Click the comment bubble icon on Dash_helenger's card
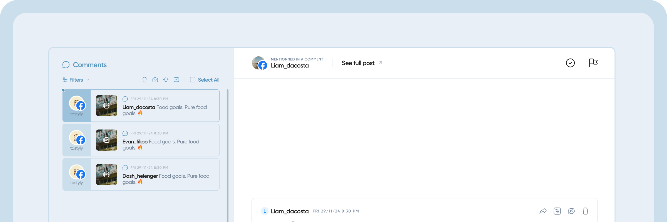The width and height of the screenshot is (667, 222). (125, 168)
